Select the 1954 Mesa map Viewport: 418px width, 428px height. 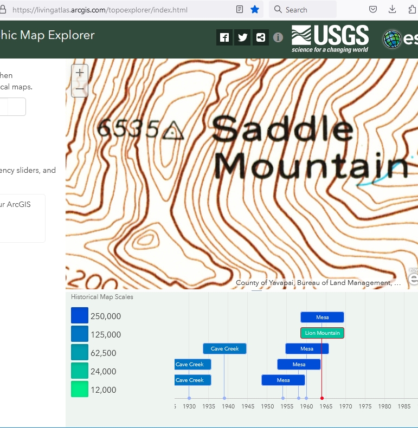pos(283,380)
